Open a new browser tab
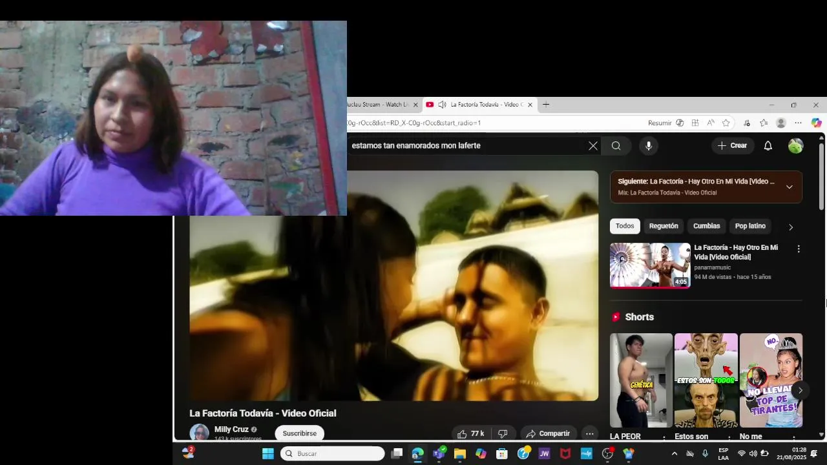 (546, 105)
